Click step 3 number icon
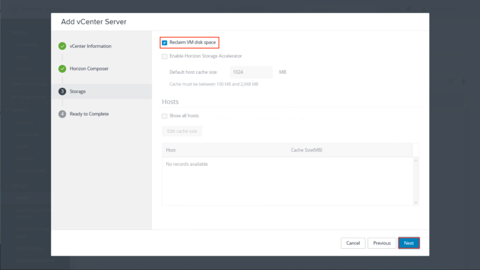Screen dimensions: 480x270 [x=62, y=91]
